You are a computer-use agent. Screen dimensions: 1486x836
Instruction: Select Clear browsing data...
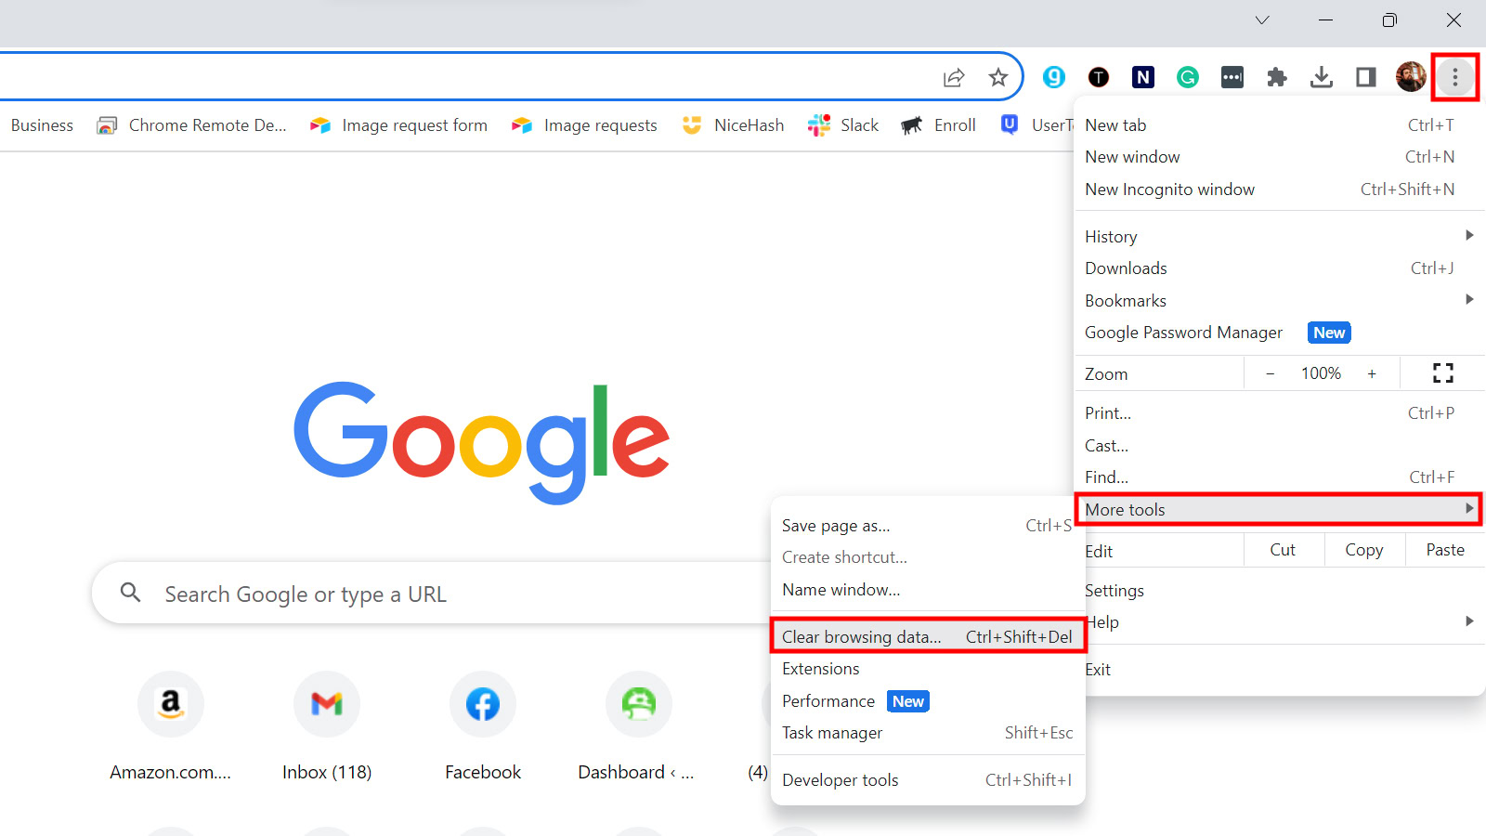tap(928, 636)
